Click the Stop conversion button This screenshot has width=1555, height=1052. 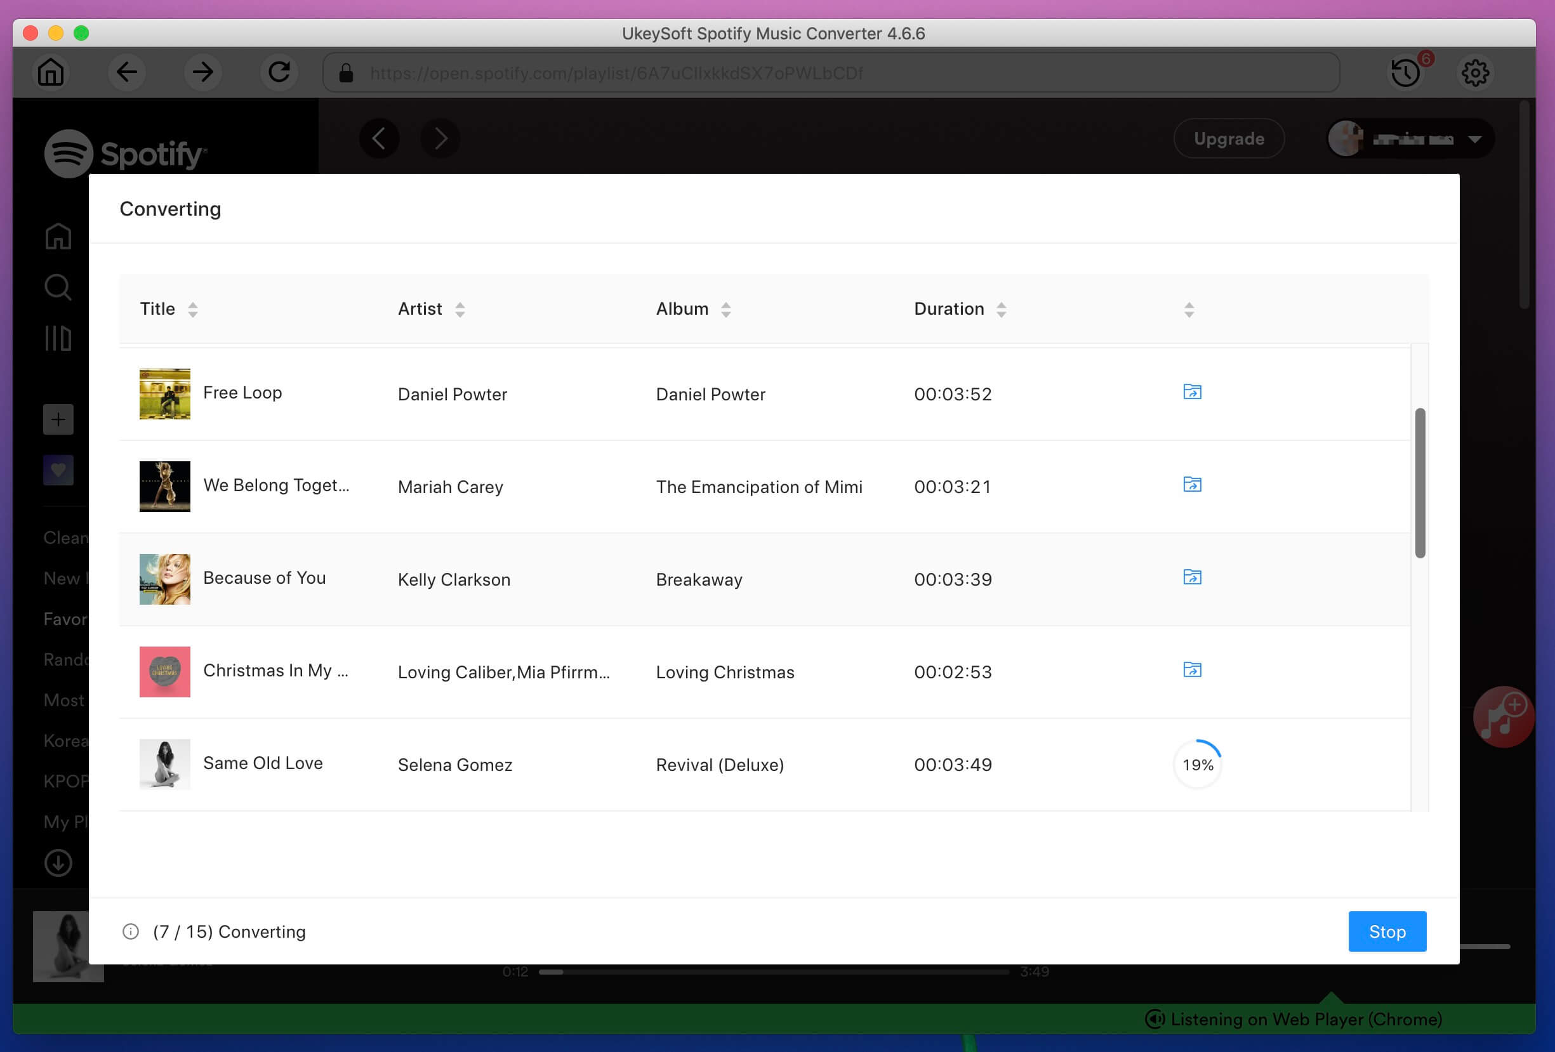point(1387,931)
